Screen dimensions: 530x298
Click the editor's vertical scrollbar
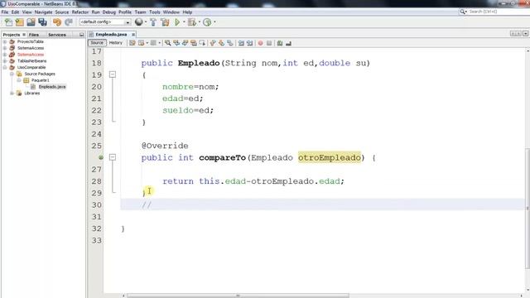(x=528, y=208)
